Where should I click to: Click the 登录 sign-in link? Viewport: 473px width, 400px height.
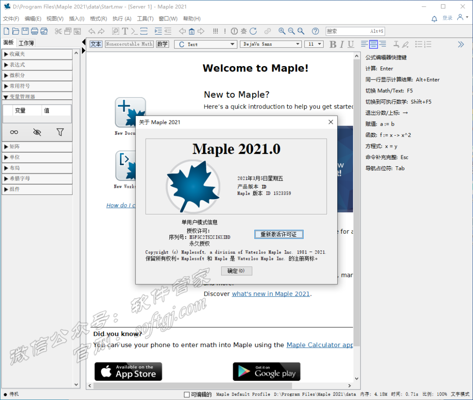tap(447, 18)
